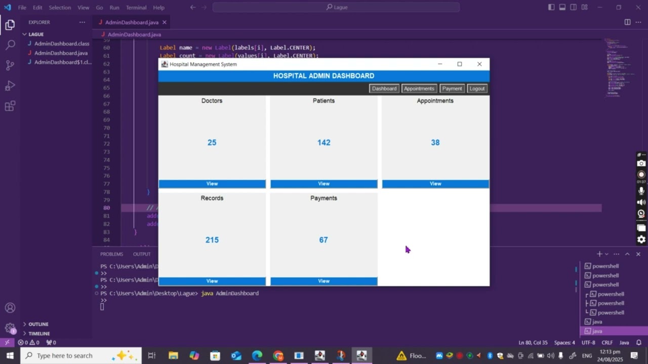Open Explorer views and more actions ellipsis

[x=82, y=22]
